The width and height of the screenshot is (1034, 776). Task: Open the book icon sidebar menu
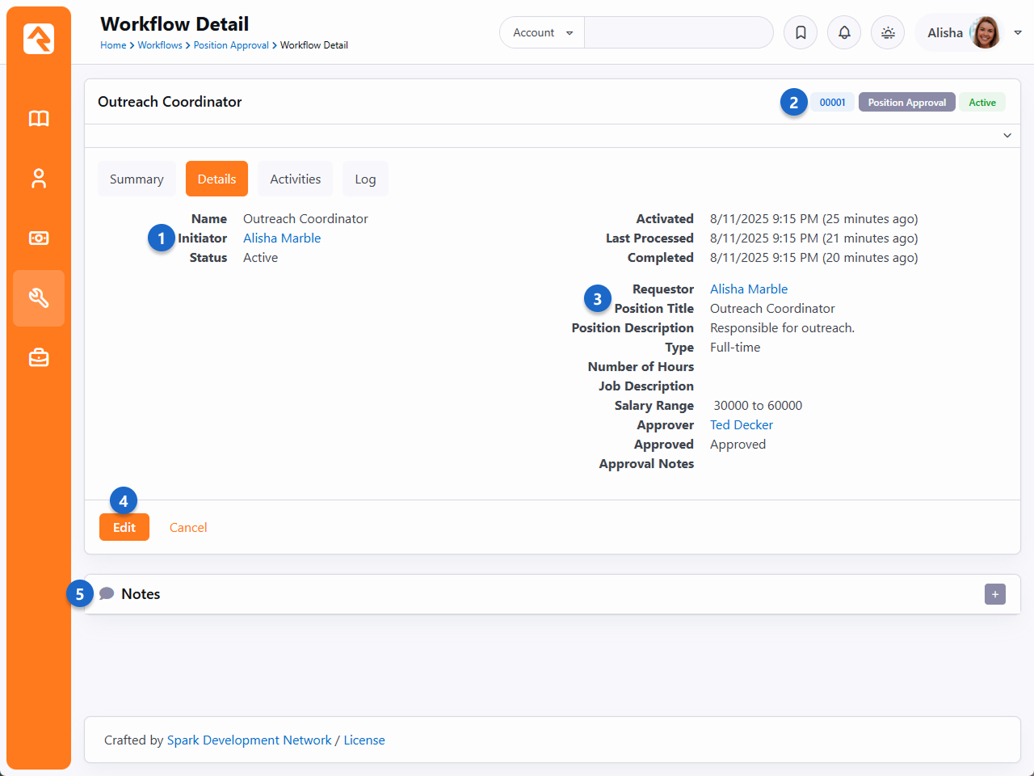click(39, 119)
